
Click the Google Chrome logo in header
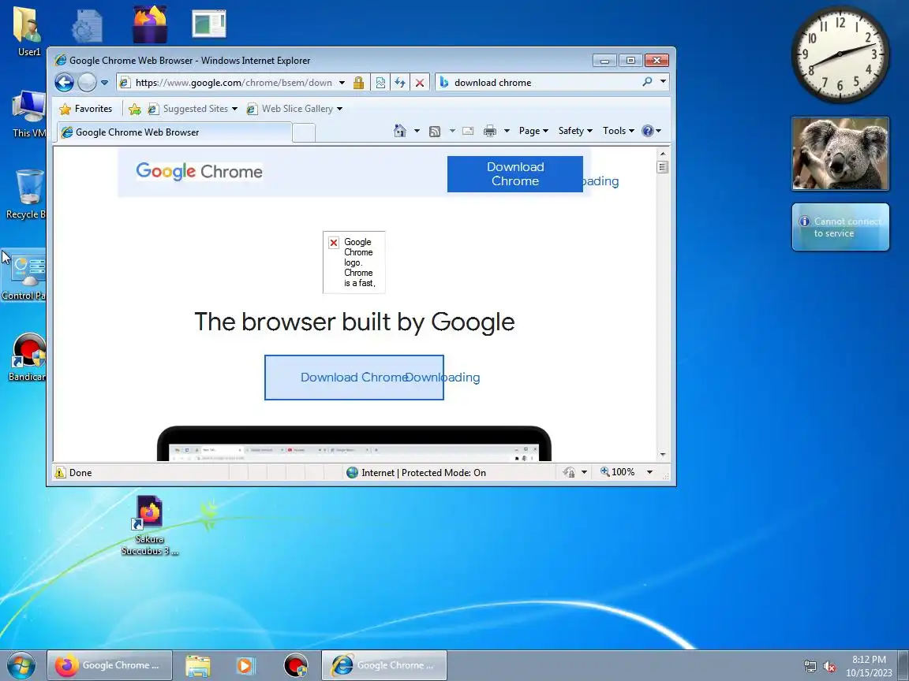pyautogui.click(x=199, y=171)
